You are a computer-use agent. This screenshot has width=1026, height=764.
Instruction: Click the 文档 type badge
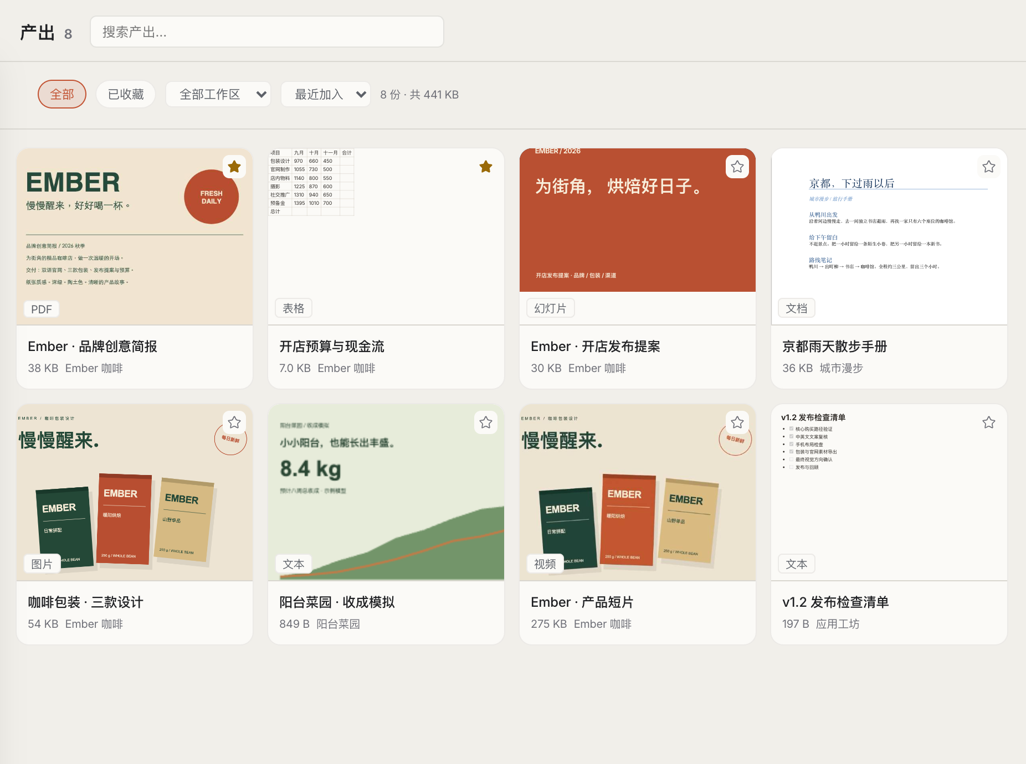click(797, 308)
